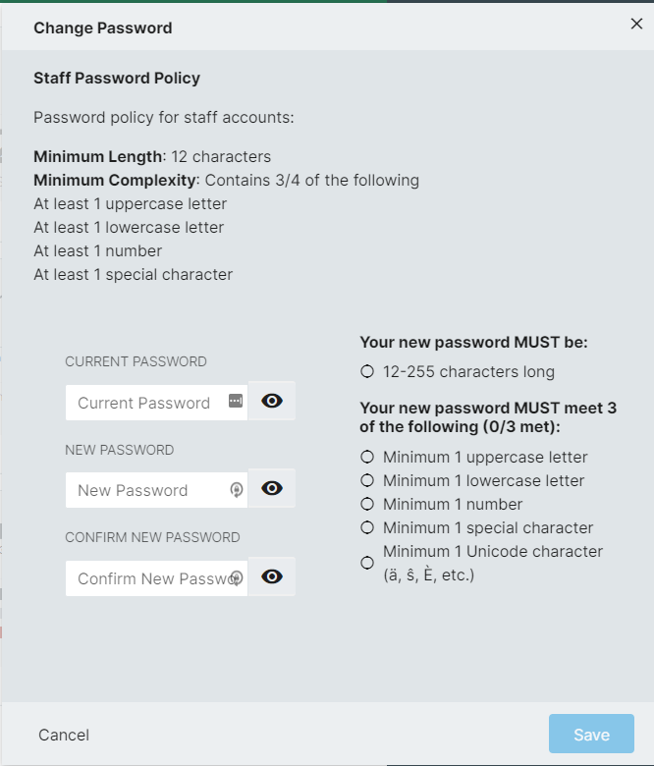Toggle visibility of Confirm New Password
654x766 pixels.
click(272, 576)
